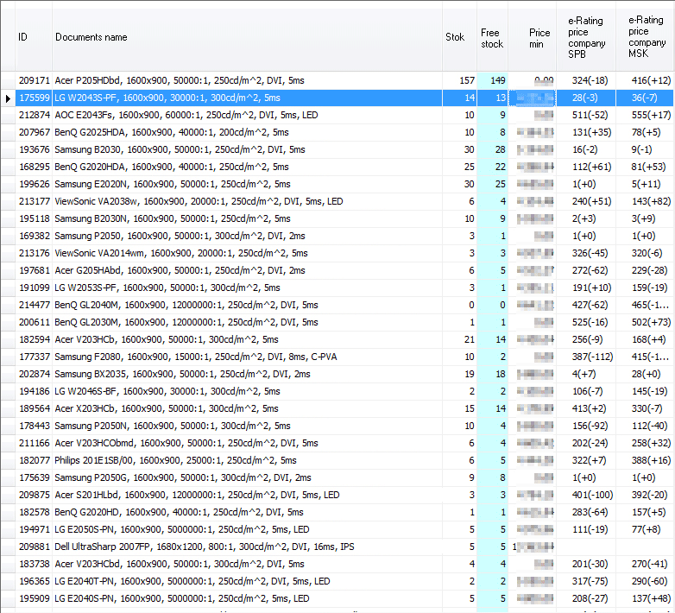Select the row AOC E2043Fs, 1600x900, 60000:1
Viewport: 675px width, 613px height.
pos(247,115)
